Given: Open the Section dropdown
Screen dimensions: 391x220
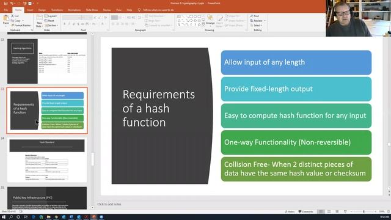Looking at the screenshot, I should [x=51, y=26].
